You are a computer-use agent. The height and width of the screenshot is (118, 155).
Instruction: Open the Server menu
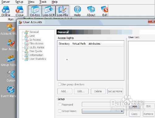click(6, 2)
